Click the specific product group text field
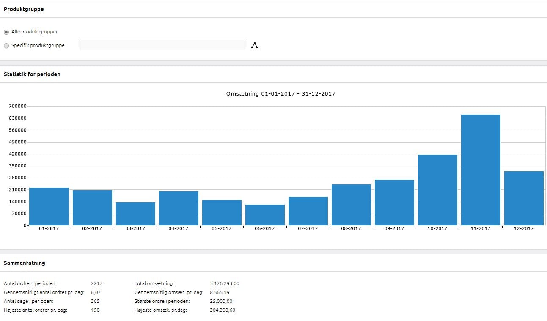The width and height of the screenshot is (547, 321). coord(162,45)
